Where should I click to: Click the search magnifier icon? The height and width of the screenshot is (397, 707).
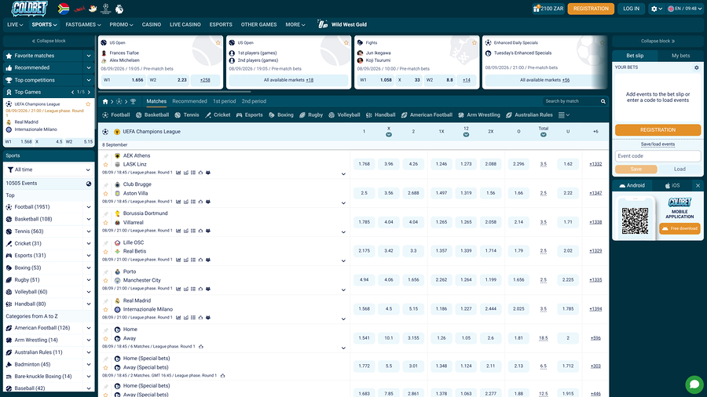603,101
